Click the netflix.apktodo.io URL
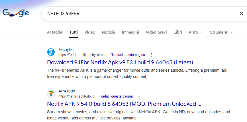The image size is (247, 122). (77, 96)
